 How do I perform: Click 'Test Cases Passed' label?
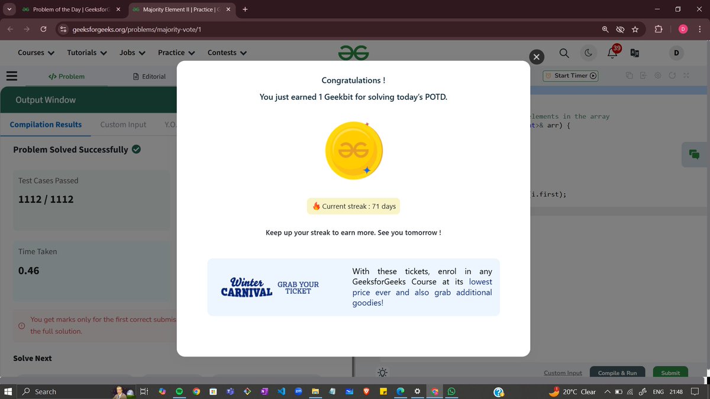(x=48, y=180)
